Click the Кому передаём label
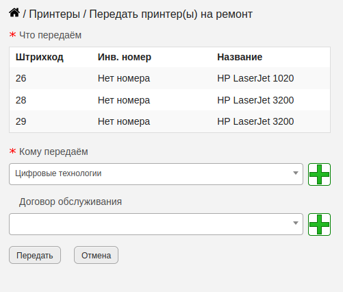 (x=53, y=151)
